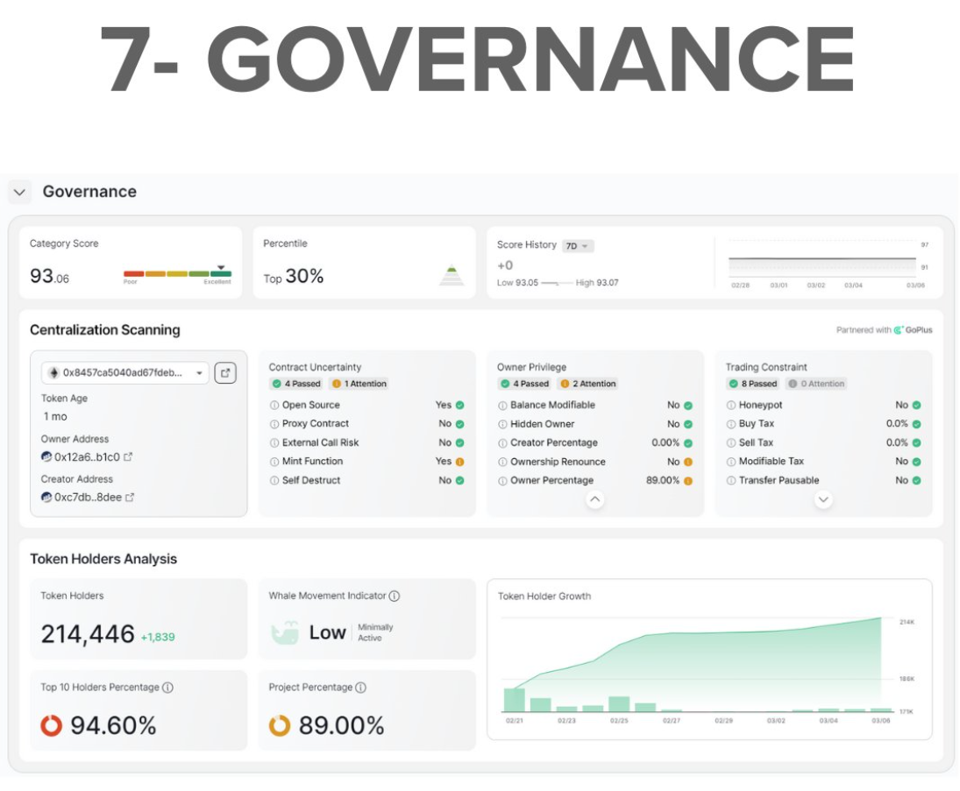Click the info icon next to Honeypot

[x=731, y=406]
